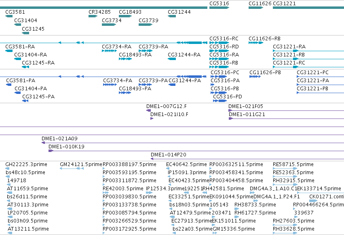This screenshot has width=344, height=235.
Task: Select gene CG31245 in the gene track
Action: [x=25, y=33]
